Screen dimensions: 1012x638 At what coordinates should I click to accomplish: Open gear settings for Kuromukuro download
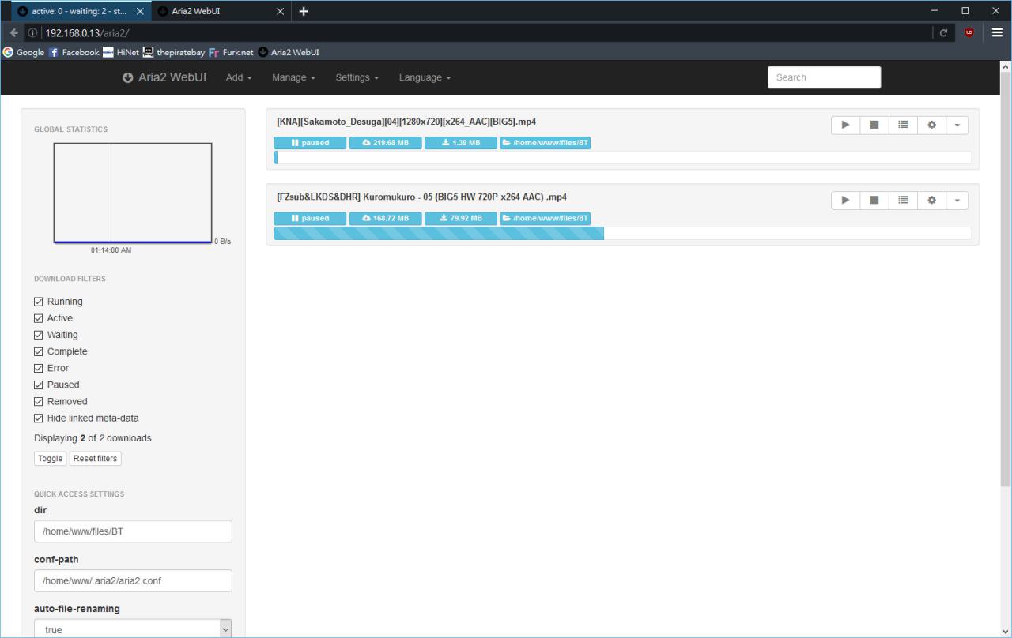pyautogui.click(x=931, y=201)
